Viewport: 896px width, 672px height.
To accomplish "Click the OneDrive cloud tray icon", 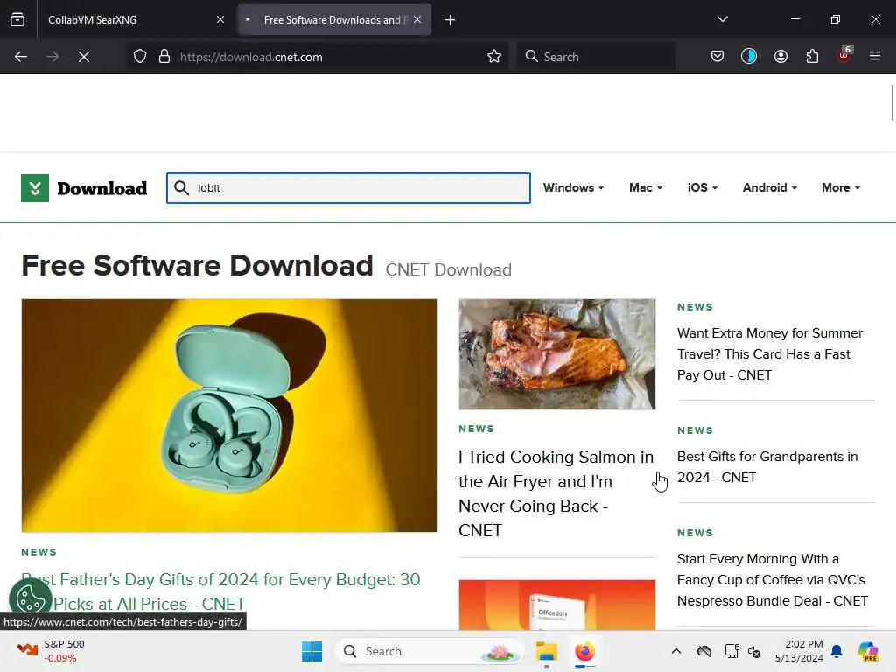I will [704, 651].
